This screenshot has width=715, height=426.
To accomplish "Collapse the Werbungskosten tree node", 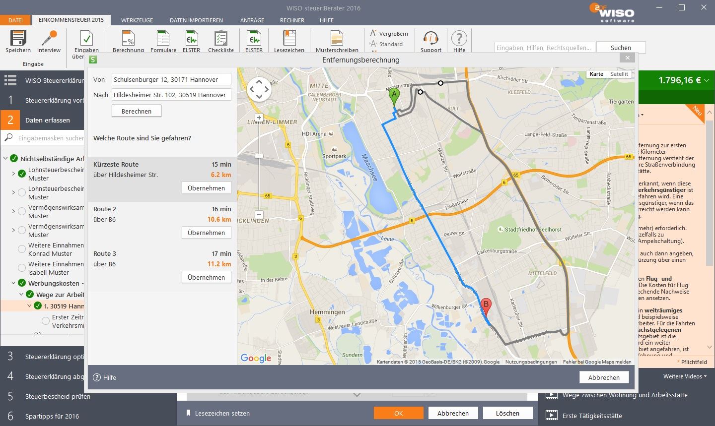I will click(13, 283).
